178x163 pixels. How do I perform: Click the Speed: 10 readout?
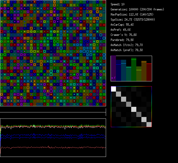(117, 4)
